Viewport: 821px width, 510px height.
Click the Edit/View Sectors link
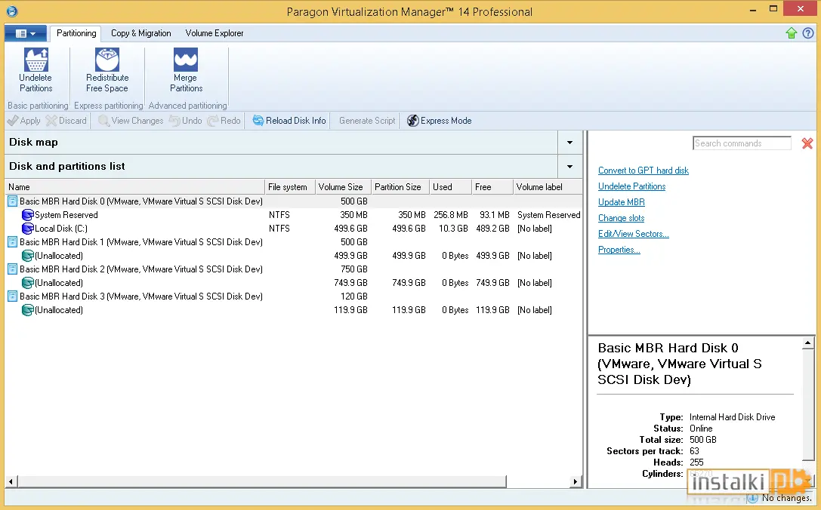click(x=634, y=234)
